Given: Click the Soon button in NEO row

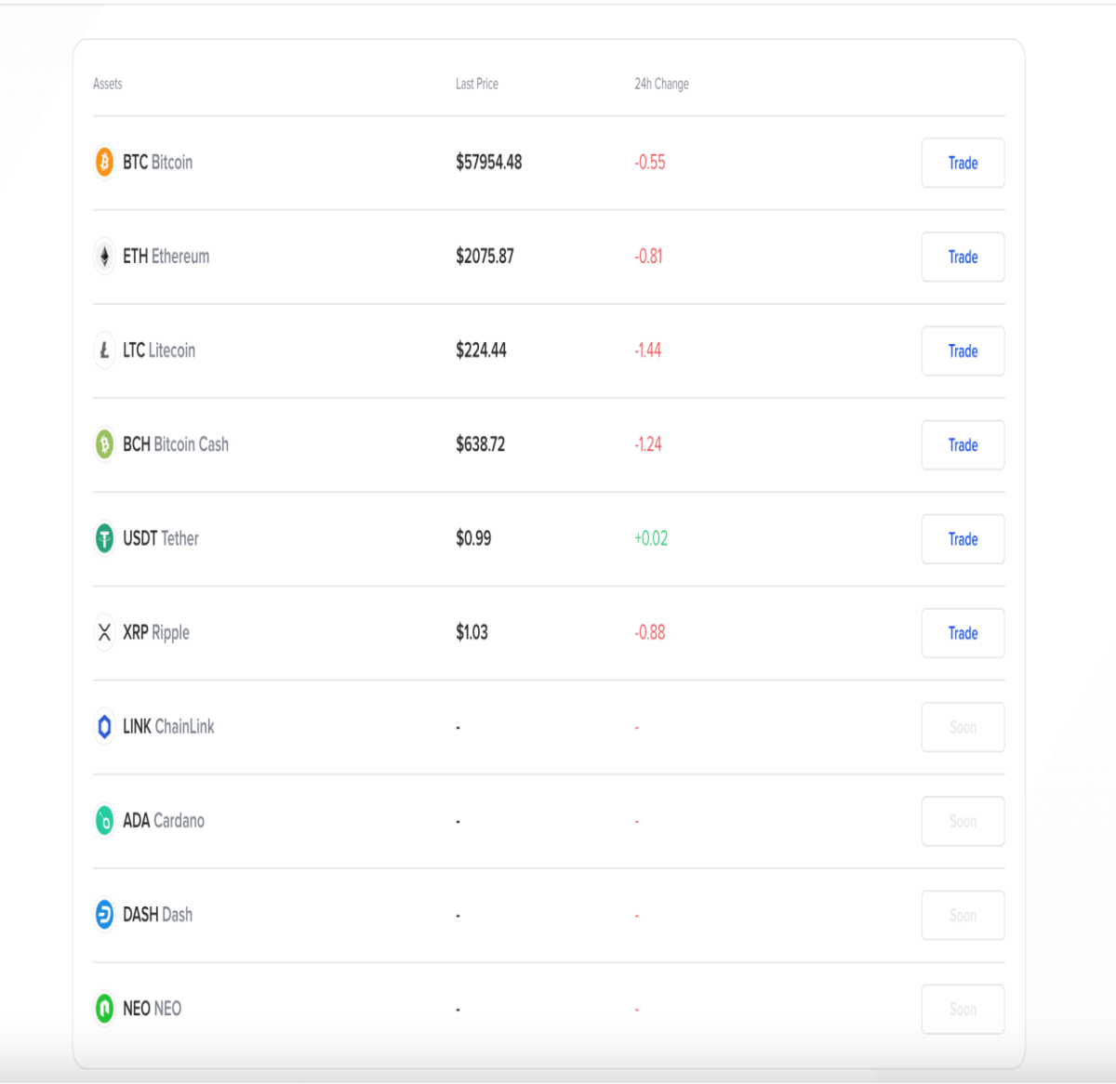Looking at the screenshot, I should 963,1009.
